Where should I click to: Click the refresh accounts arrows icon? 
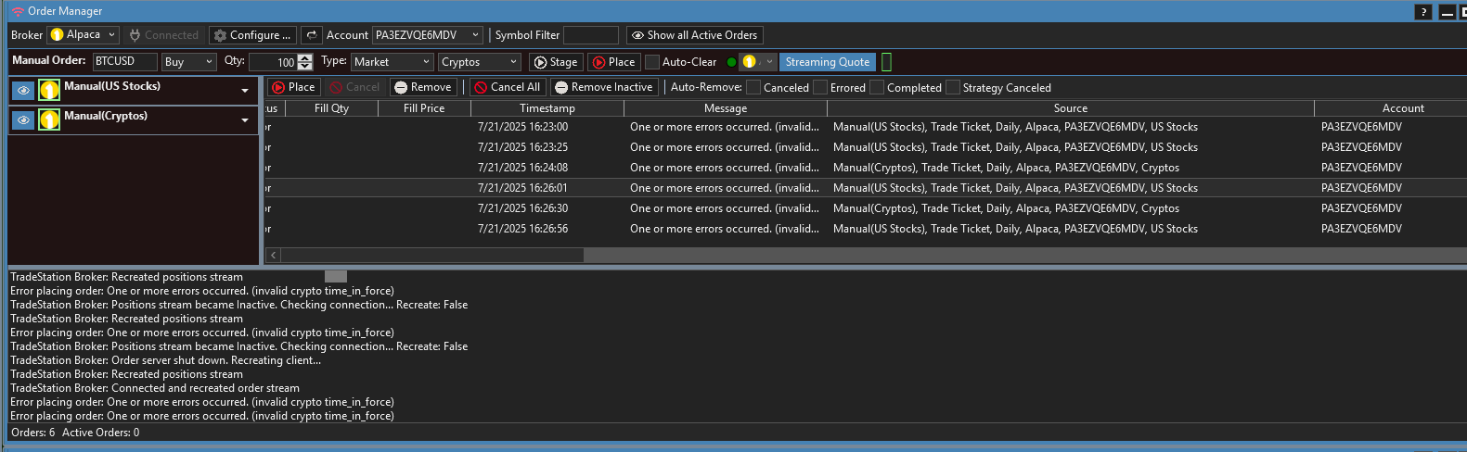312,35
